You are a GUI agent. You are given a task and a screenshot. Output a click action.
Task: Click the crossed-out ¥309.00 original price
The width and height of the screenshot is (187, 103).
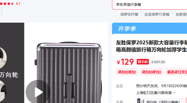pos(158,62)
